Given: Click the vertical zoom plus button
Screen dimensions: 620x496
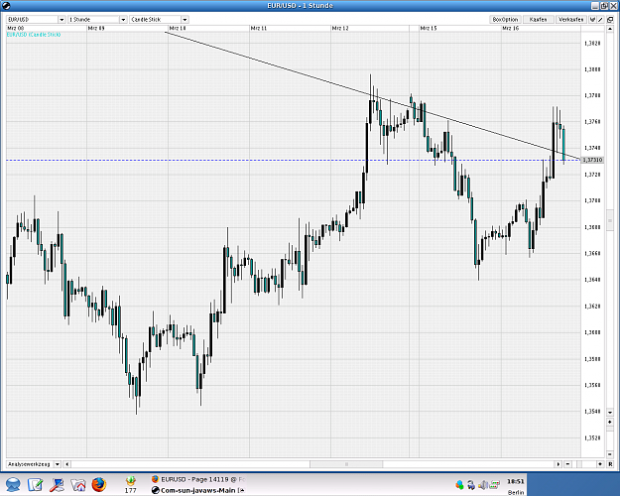Looking at the screenshot, I should [x=610, y=422].
